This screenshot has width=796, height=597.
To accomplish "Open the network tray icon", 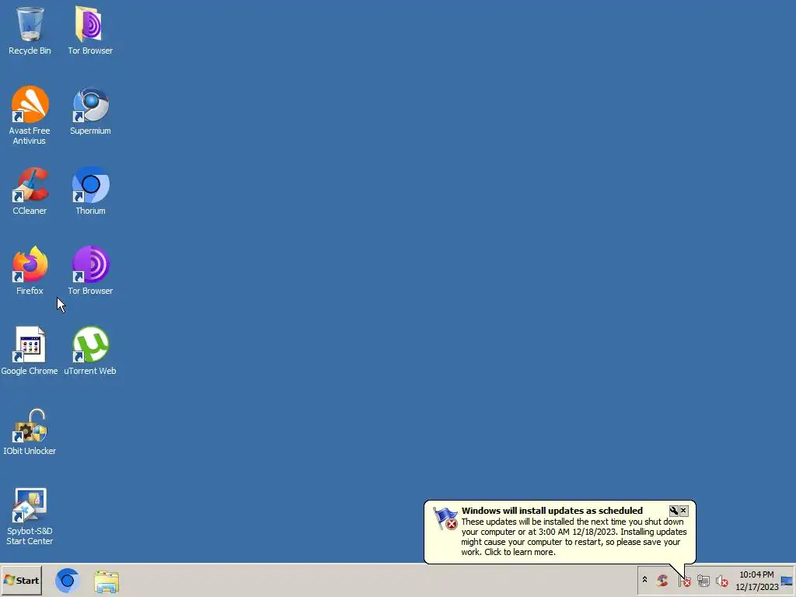I will click(703, 581).
